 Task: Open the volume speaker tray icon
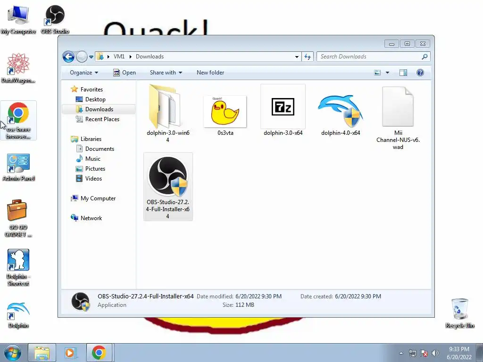pyautogui.click(x=435, y=353)
